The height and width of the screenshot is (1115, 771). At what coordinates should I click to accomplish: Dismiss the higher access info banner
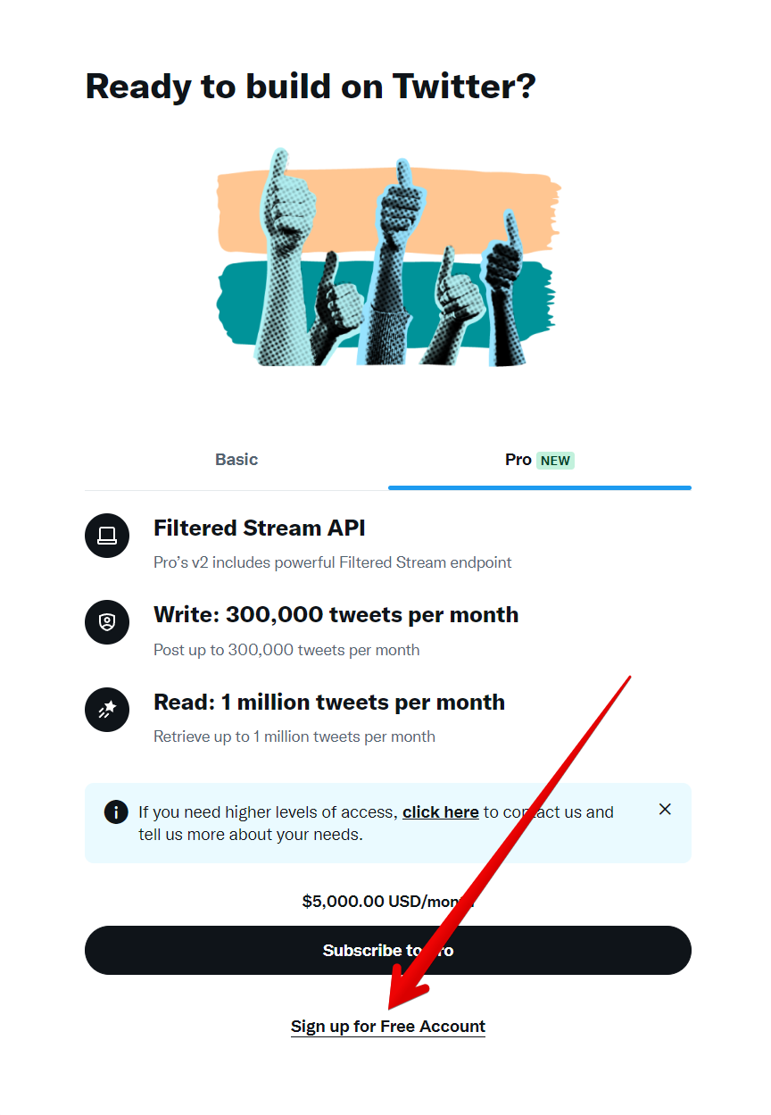click(665, 810)
